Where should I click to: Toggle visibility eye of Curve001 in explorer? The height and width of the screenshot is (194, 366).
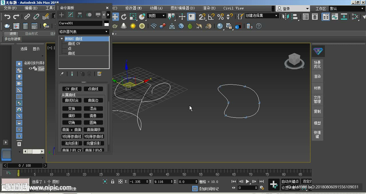[31, 69]
